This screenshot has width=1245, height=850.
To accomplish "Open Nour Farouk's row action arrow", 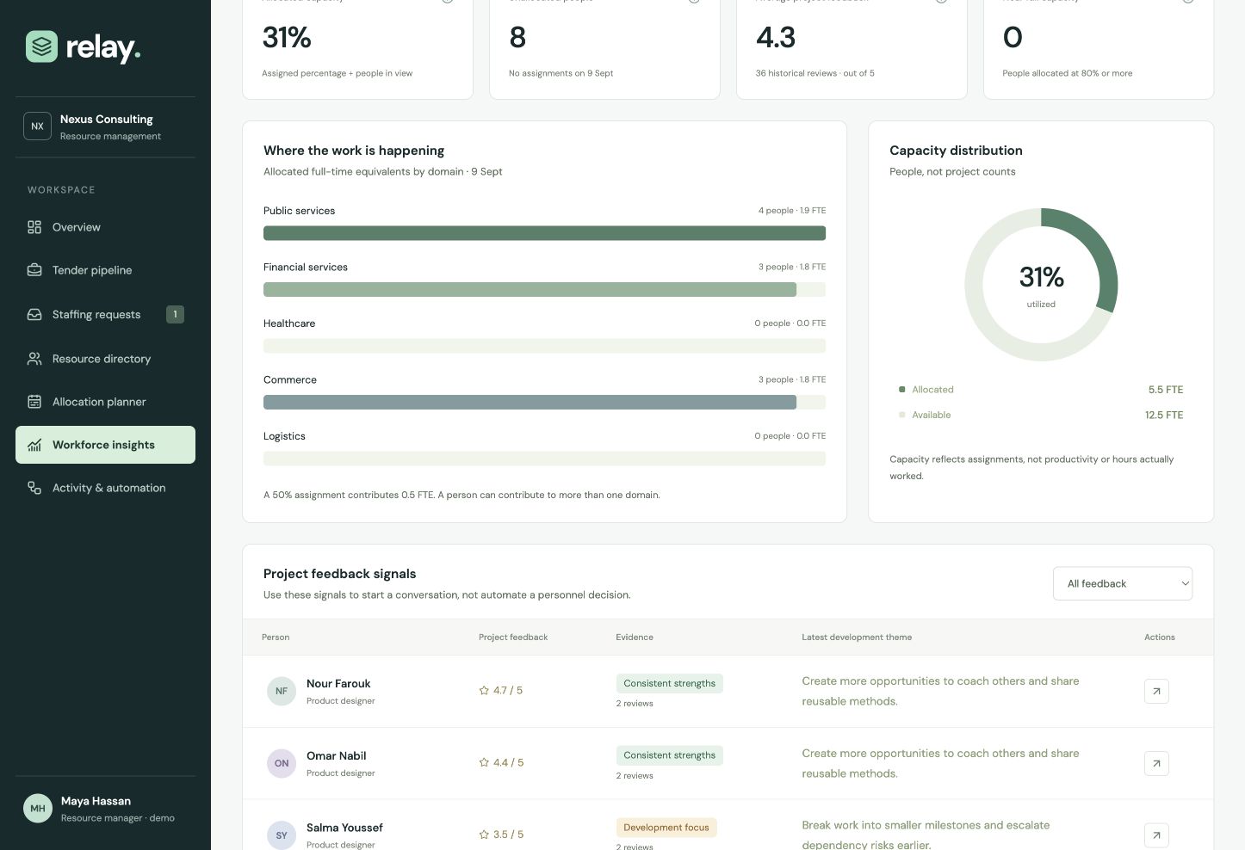I will tap(1156, 691).
